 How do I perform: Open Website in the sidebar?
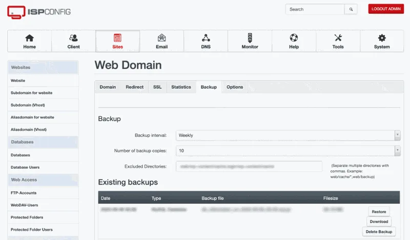(x=43, y=81)
